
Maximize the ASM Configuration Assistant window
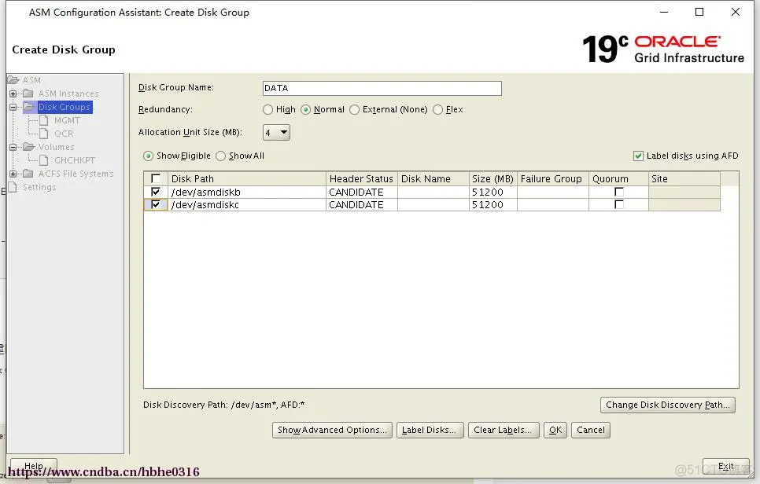699,12
